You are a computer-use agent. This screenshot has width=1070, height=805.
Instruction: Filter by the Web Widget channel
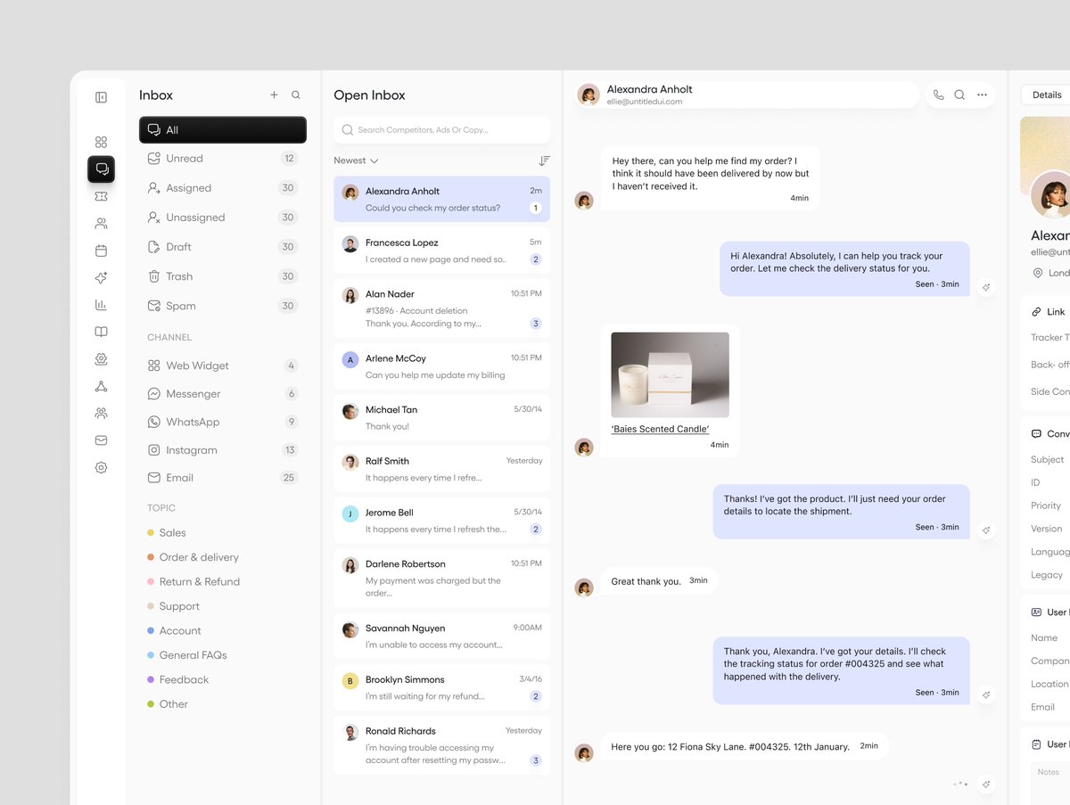(223, 366)
